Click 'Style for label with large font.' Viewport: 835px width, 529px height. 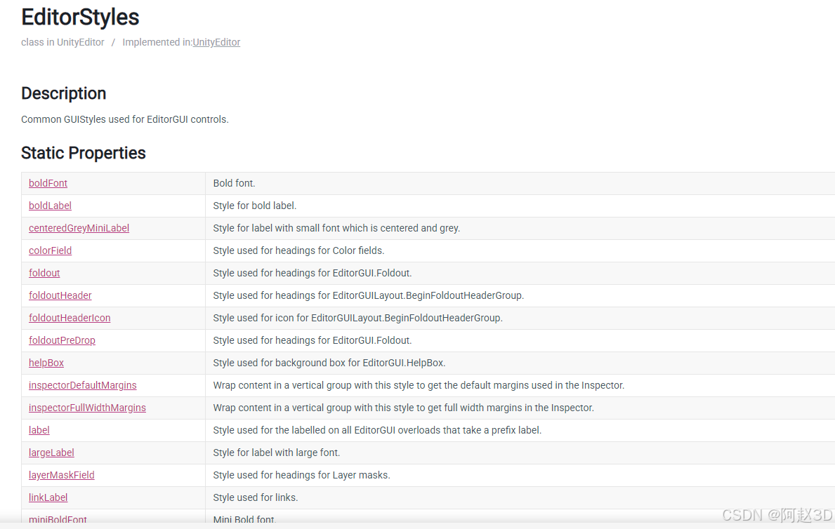tap(277, 453)
